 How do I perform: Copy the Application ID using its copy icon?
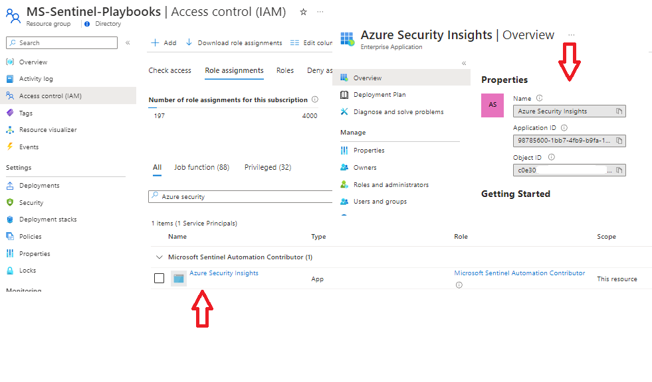coord(620,141)
